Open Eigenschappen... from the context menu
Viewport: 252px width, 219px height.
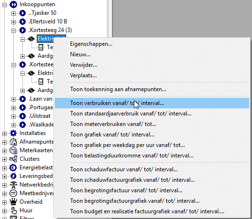(x=91, y=44)
